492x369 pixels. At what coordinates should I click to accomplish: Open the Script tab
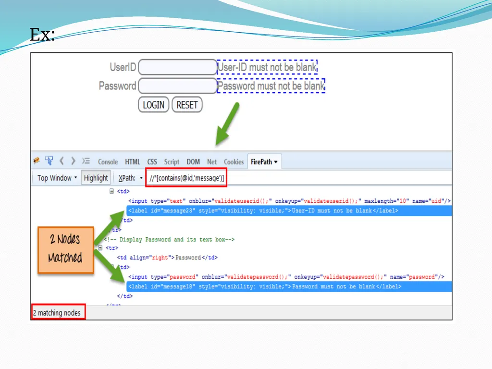click(172, 162)
